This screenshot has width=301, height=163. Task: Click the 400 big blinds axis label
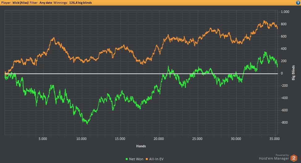click(x=284, y=49)
